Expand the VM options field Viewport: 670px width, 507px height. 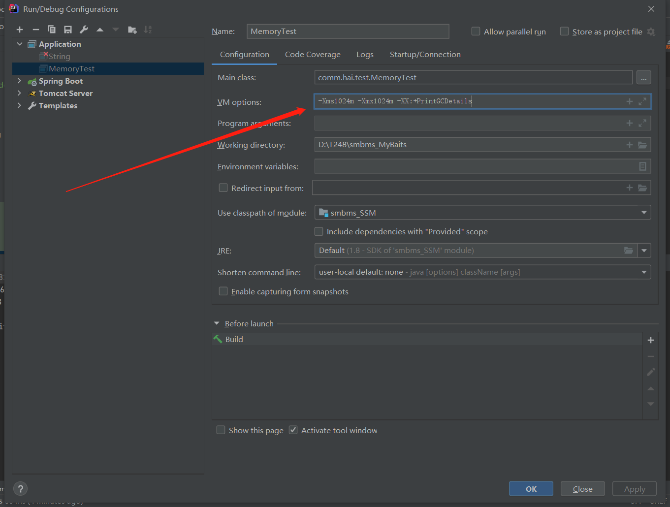click(x=642, y=101)
